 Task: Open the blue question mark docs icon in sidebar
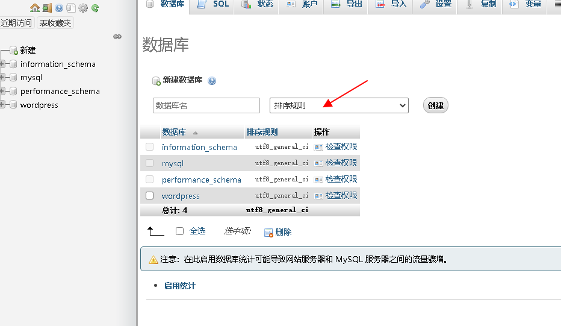59,8
